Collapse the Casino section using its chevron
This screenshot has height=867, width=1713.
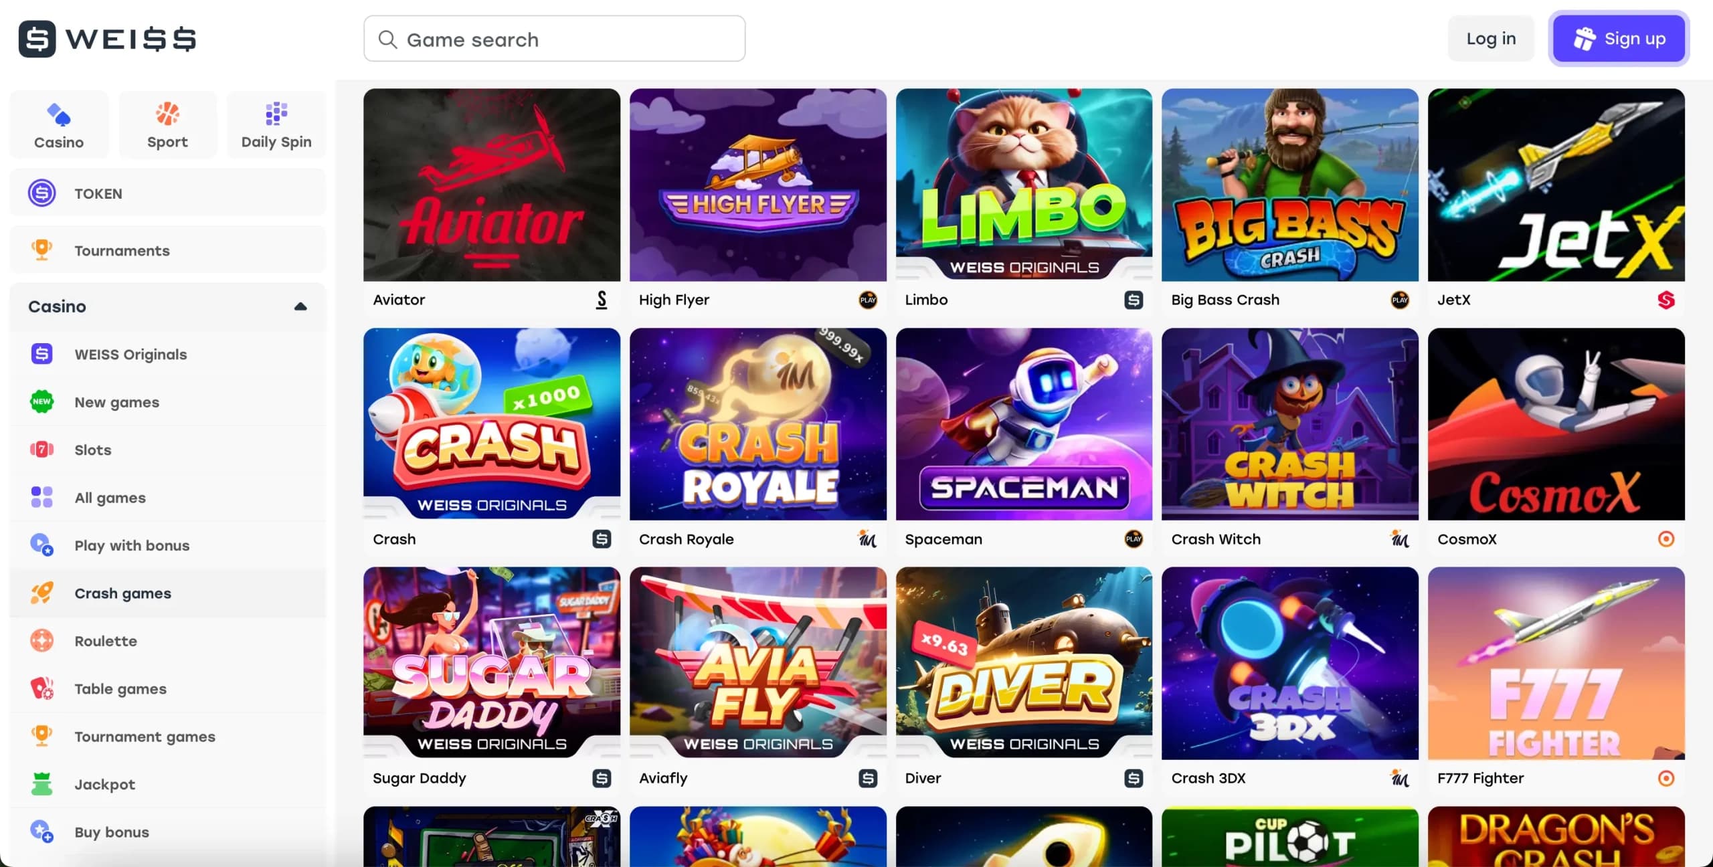tap(300, 306)
